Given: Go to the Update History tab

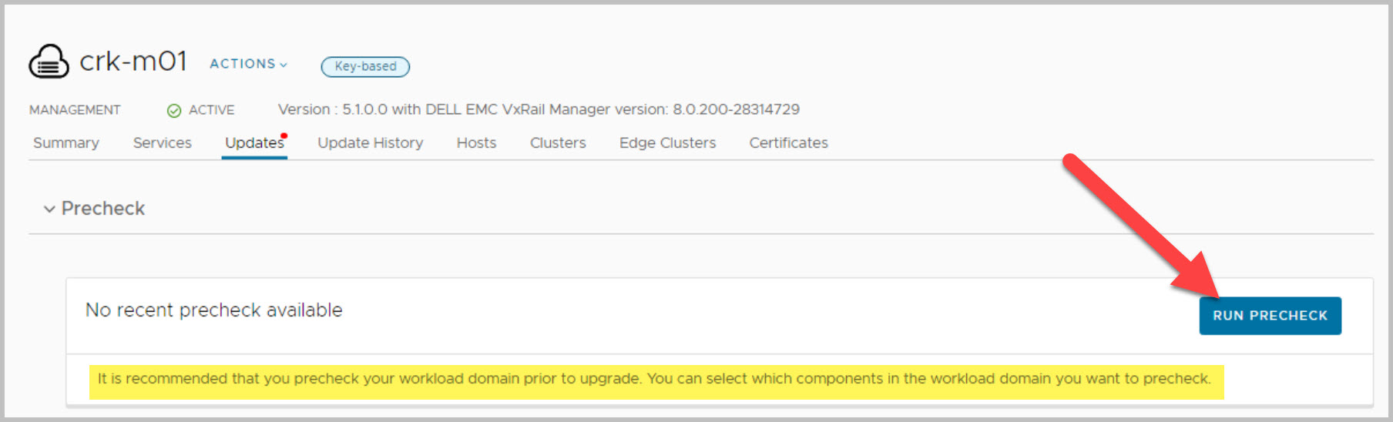Looking at the screenshot, I should [x=370, y=143].
